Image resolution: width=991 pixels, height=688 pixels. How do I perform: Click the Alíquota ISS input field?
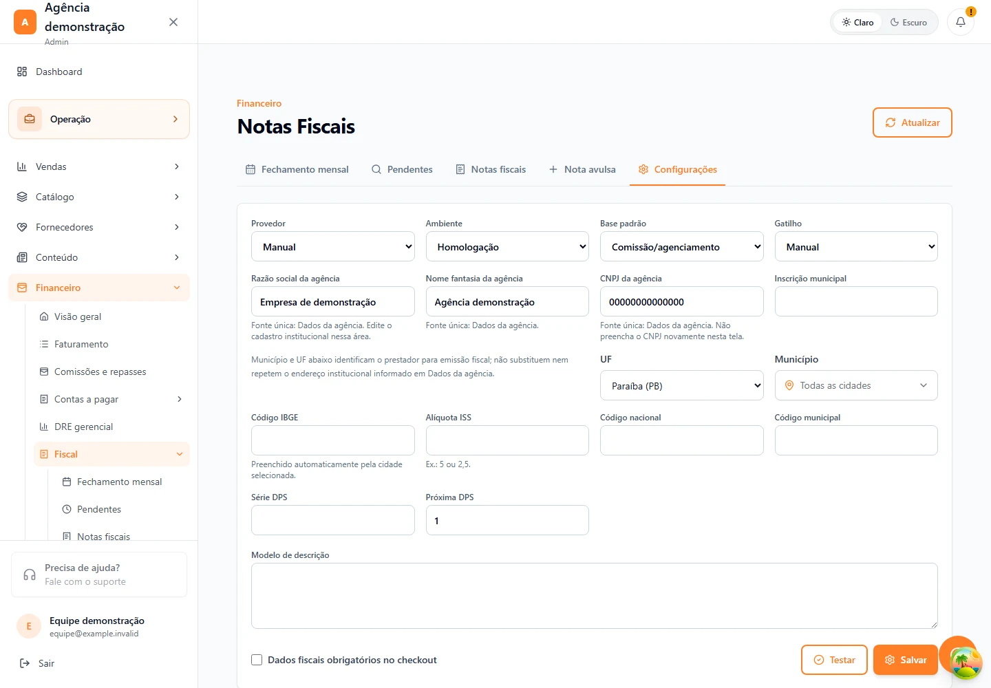[x=507, y=440]
